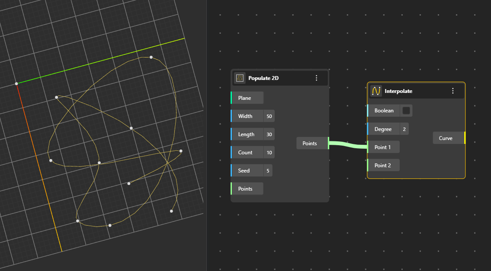Change the Degree value on Interpolate
This screenshot has width=491, height=271.
404,129
